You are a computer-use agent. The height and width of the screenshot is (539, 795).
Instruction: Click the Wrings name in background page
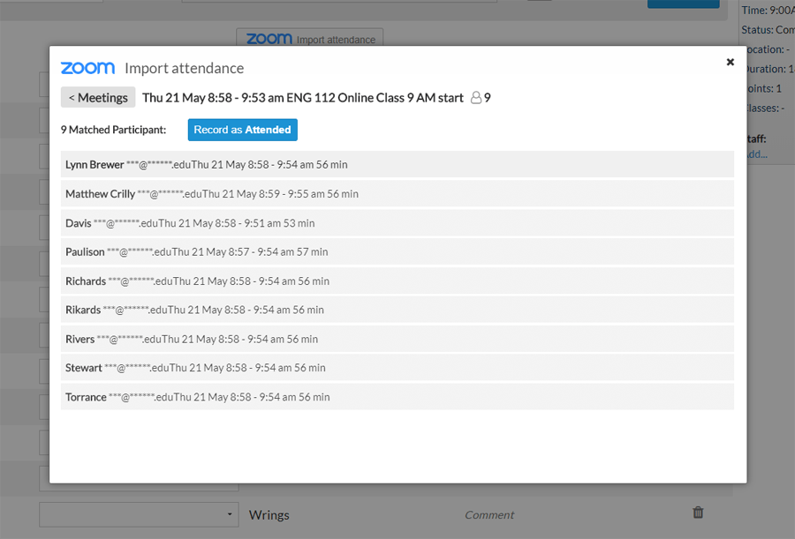pos(269,515)
